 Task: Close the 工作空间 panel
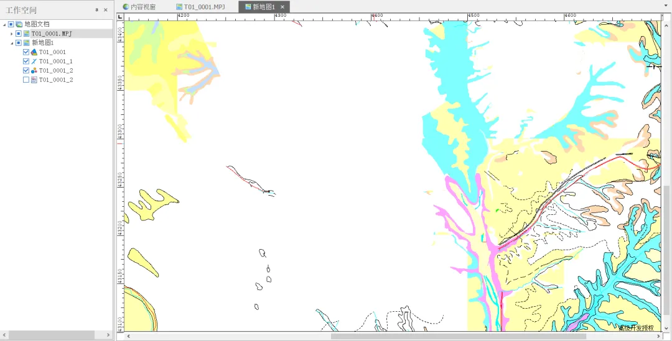click(105, 10)
